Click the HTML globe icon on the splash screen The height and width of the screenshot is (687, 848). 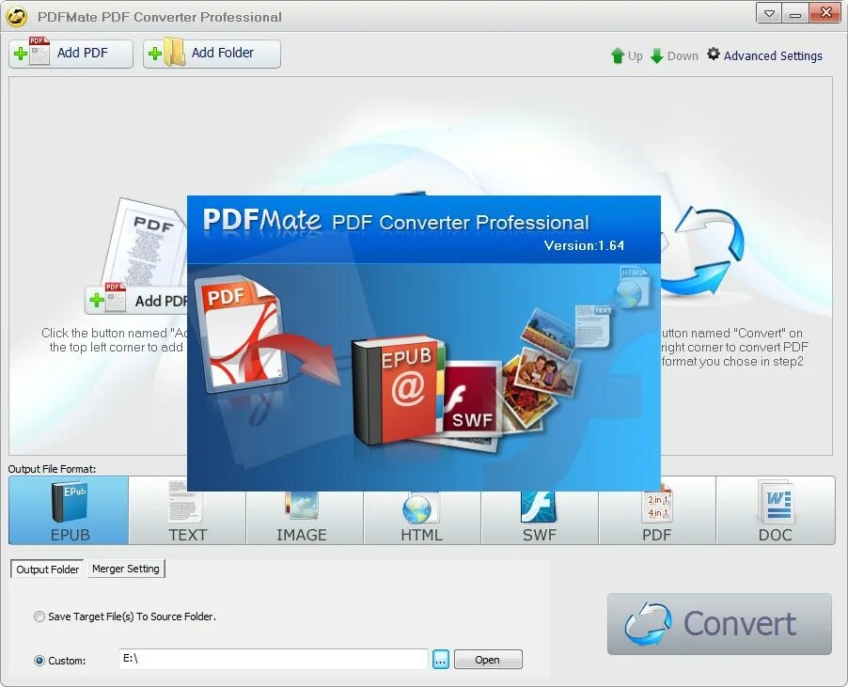[632, 288]
